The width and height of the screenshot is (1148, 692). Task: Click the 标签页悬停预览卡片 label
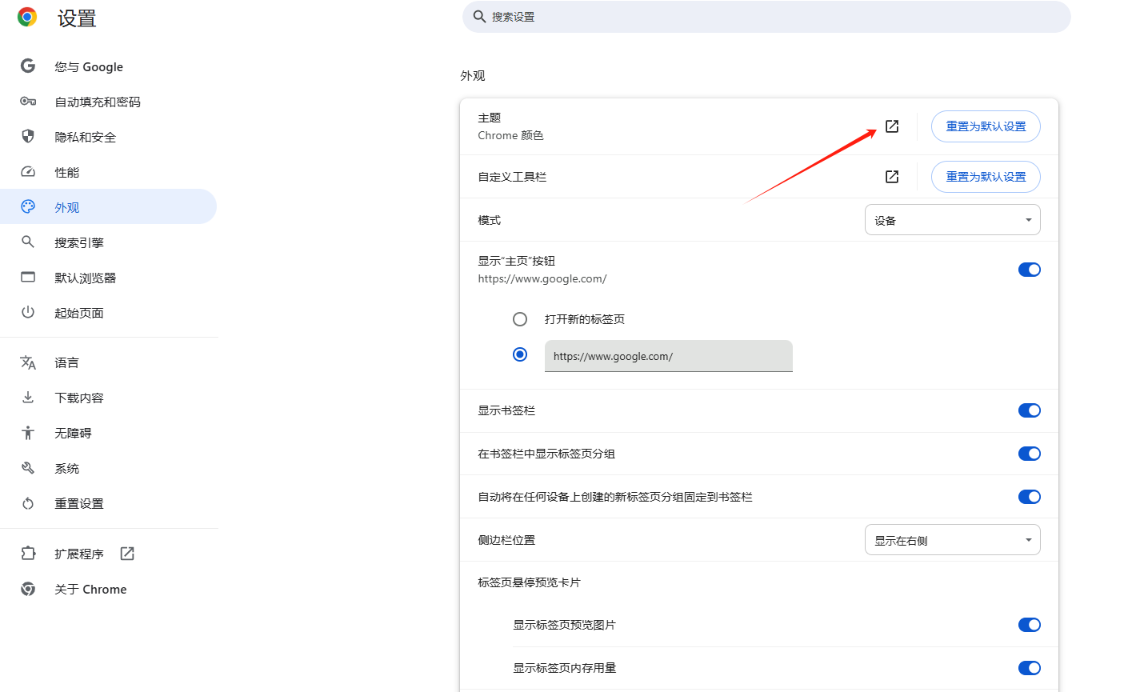[x=529, y=582]
